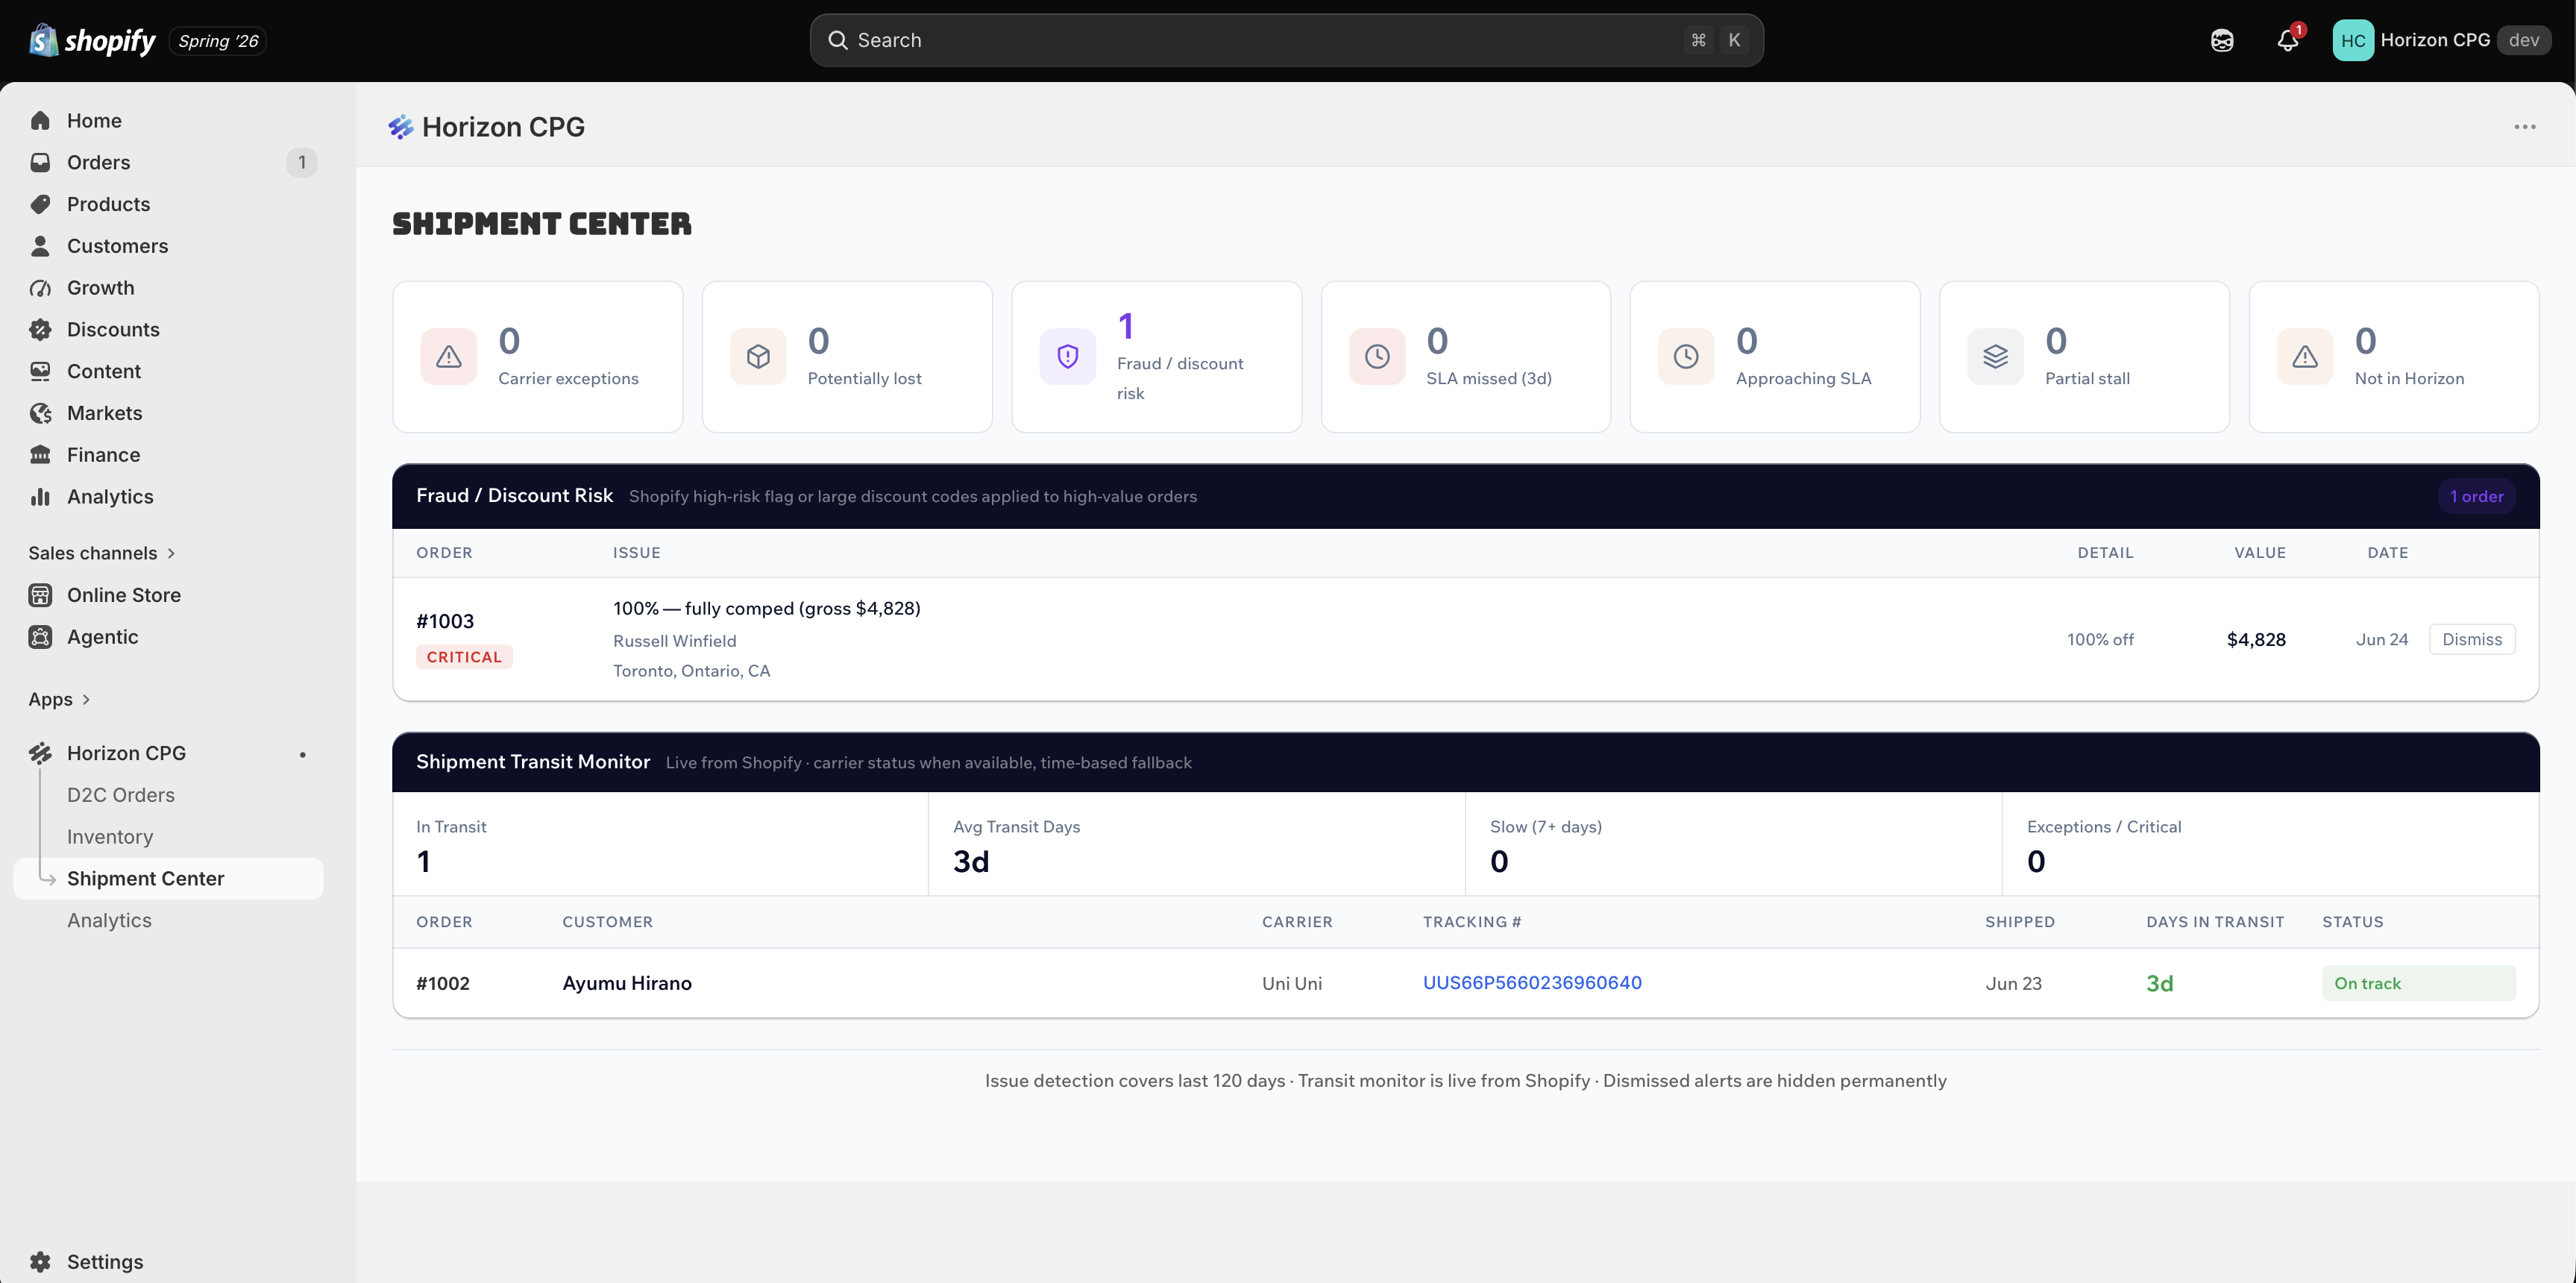Screen dimensions: 2576x1283
Task: Click the Carrier exceptions warning icon
Action: click(x=449, y=356)
